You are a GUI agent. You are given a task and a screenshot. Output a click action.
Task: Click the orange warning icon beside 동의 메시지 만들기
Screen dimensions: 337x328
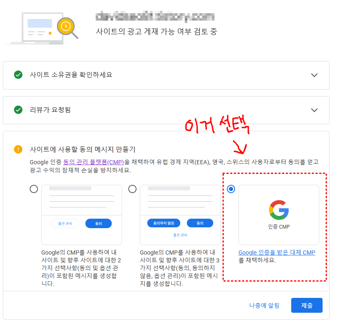pyautogui.click(x=18, y=149)
